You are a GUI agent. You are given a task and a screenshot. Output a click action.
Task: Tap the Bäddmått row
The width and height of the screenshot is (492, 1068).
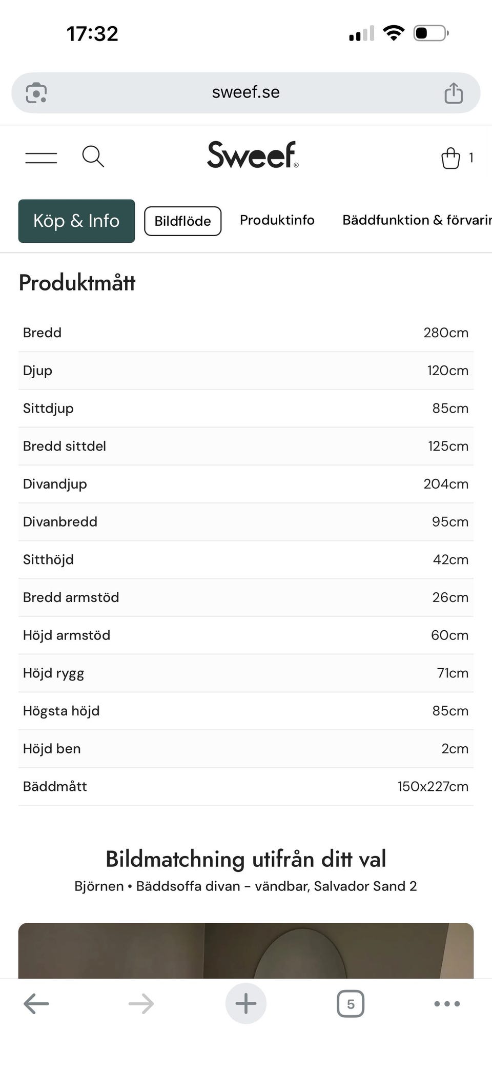(x=246, y=787)
